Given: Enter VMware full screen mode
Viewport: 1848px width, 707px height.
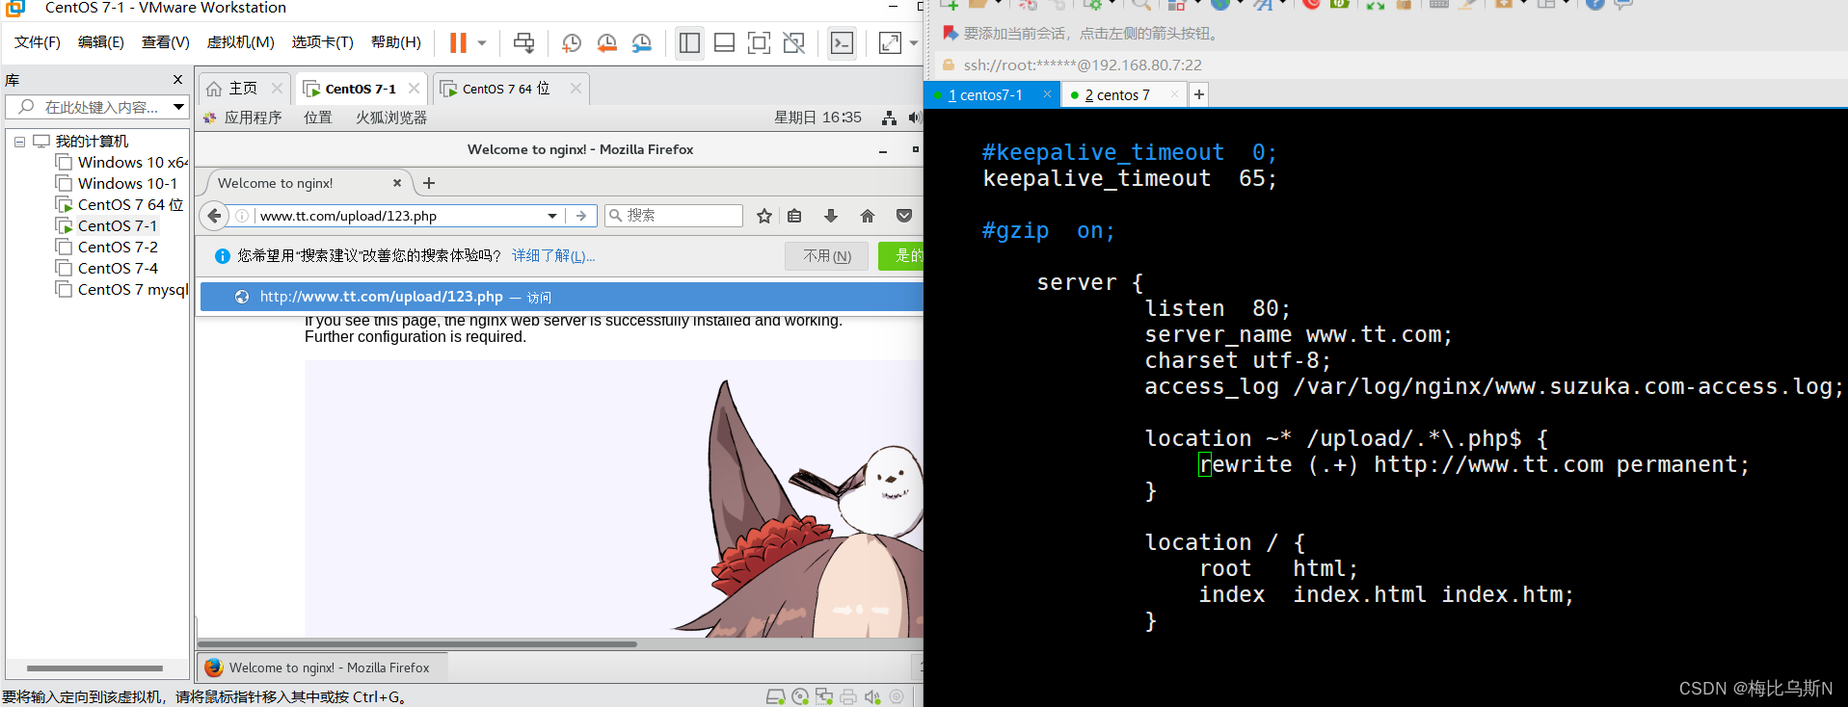Looking at the screenshot, I should (x=759, y=42).
